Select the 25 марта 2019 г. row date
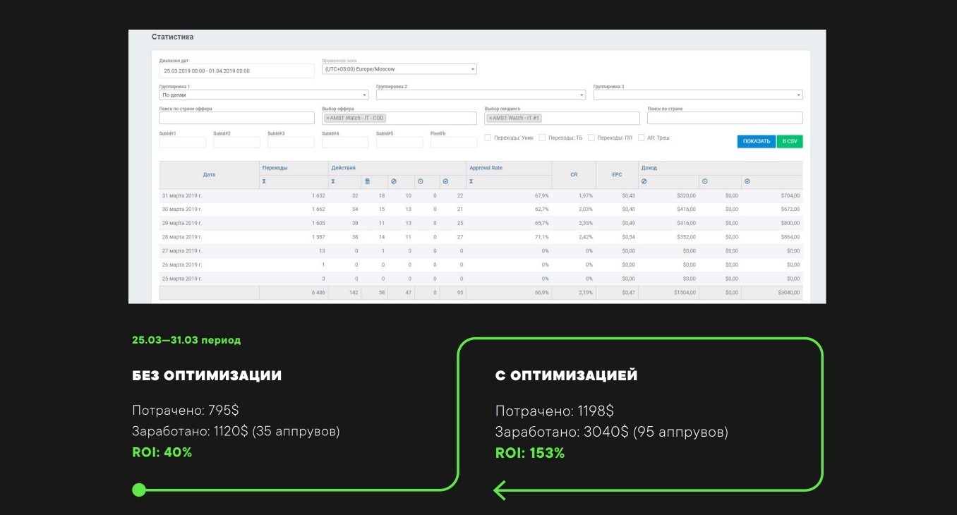This screenshot has width=957, height=515. pyautogui.click(x=182, y=278)
